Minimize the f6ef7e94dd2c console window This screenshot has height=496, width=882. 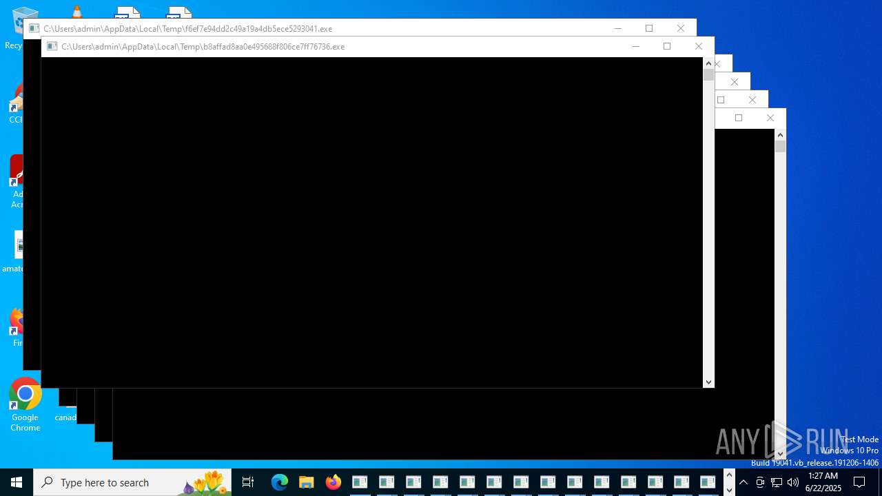coord(617,28)
